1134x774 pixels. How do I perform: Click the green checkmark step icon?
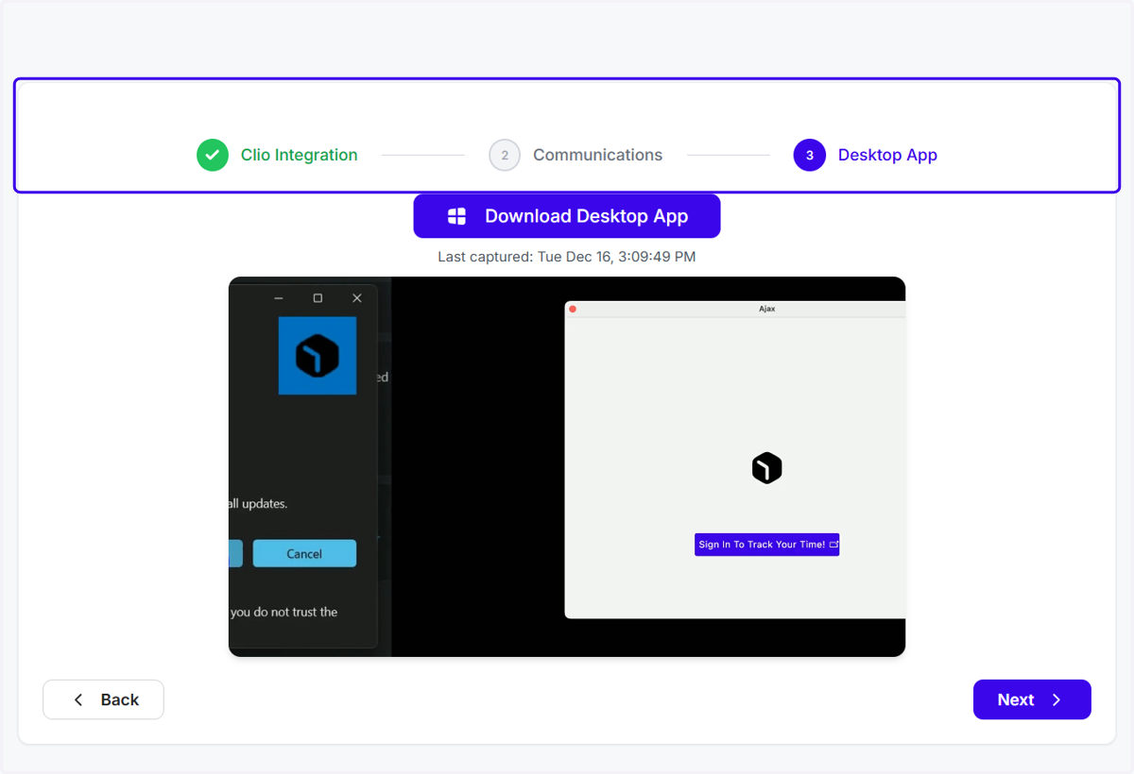point(213,155)
